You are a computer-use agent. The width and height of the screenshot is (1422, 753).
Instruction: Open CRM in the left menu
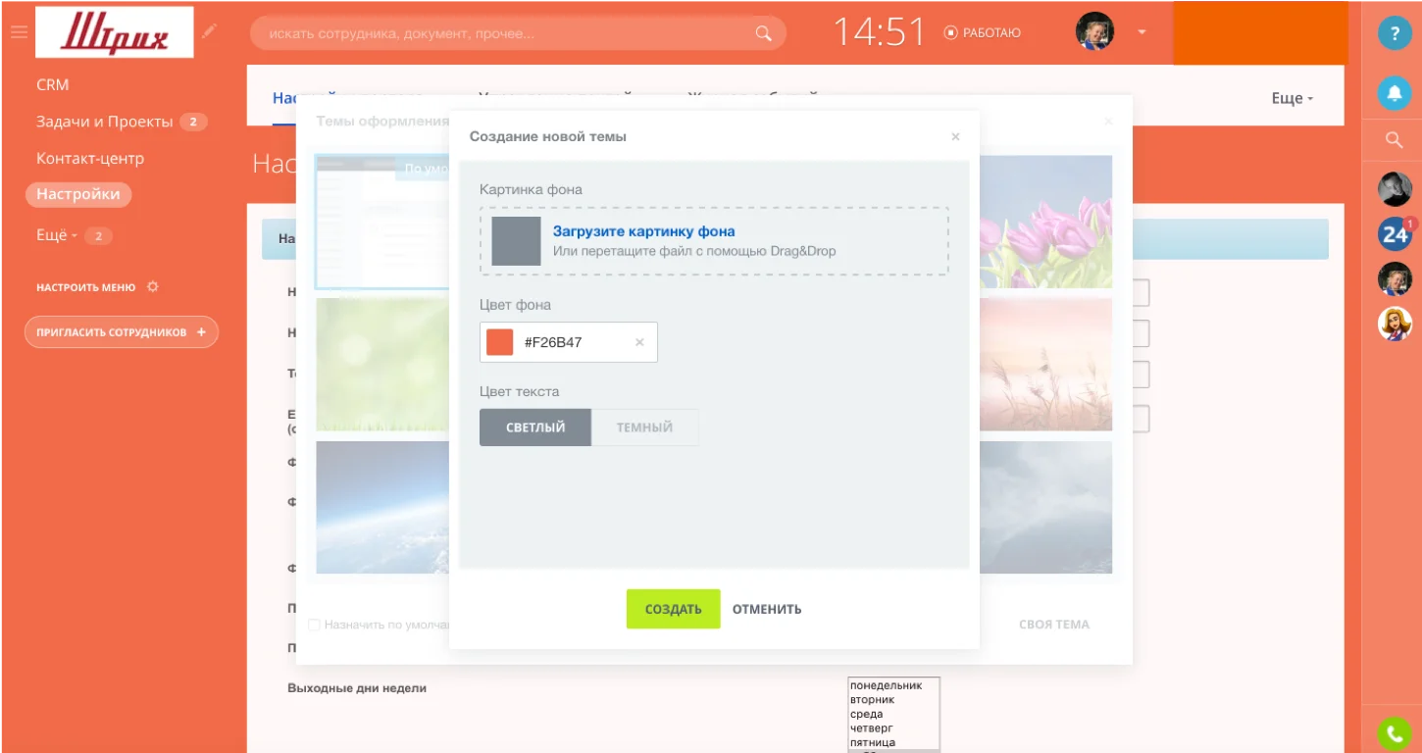click(53, 85)
